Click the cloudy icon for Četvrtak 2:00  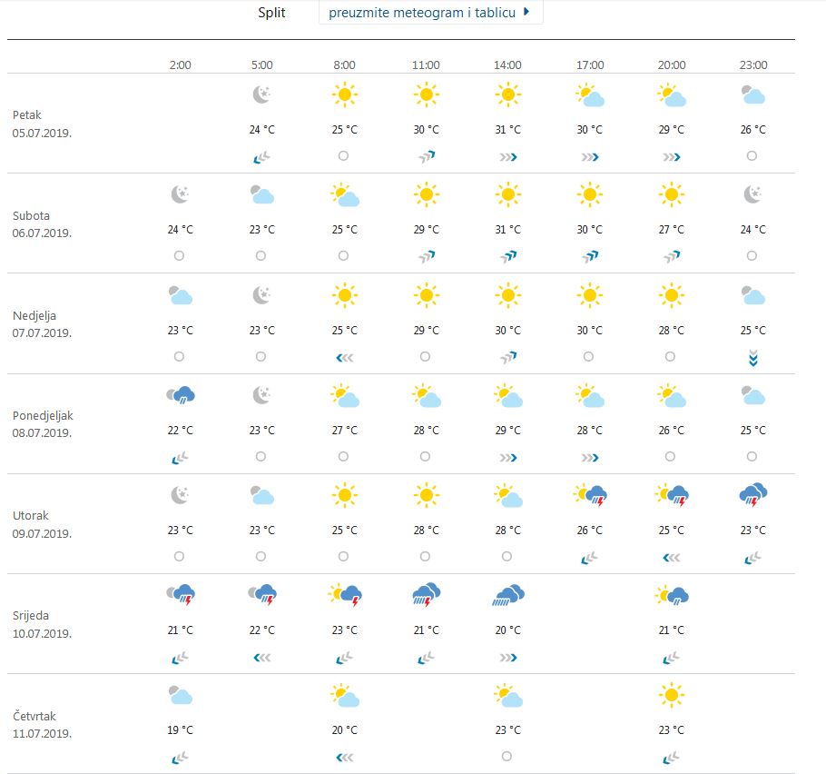(180, 695)
